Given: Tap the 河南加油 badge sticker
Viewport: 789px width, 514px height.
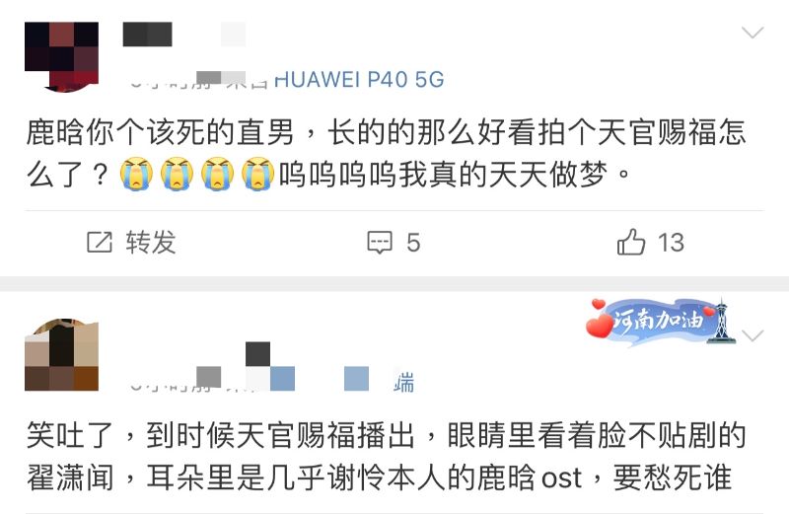Looking at the screenshot, I should coord(661,322).
